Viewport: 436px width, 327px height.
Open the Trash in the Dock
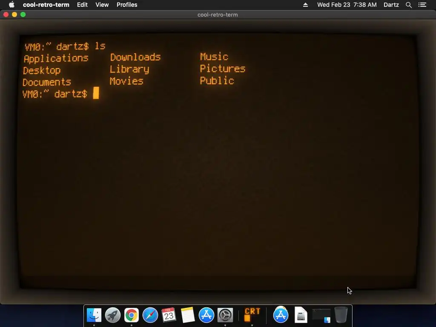(341, 315)
